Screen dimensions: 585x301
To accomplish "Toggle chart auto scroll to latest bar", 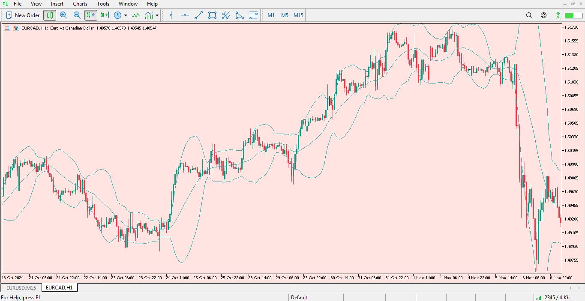I will click(91, 15).
